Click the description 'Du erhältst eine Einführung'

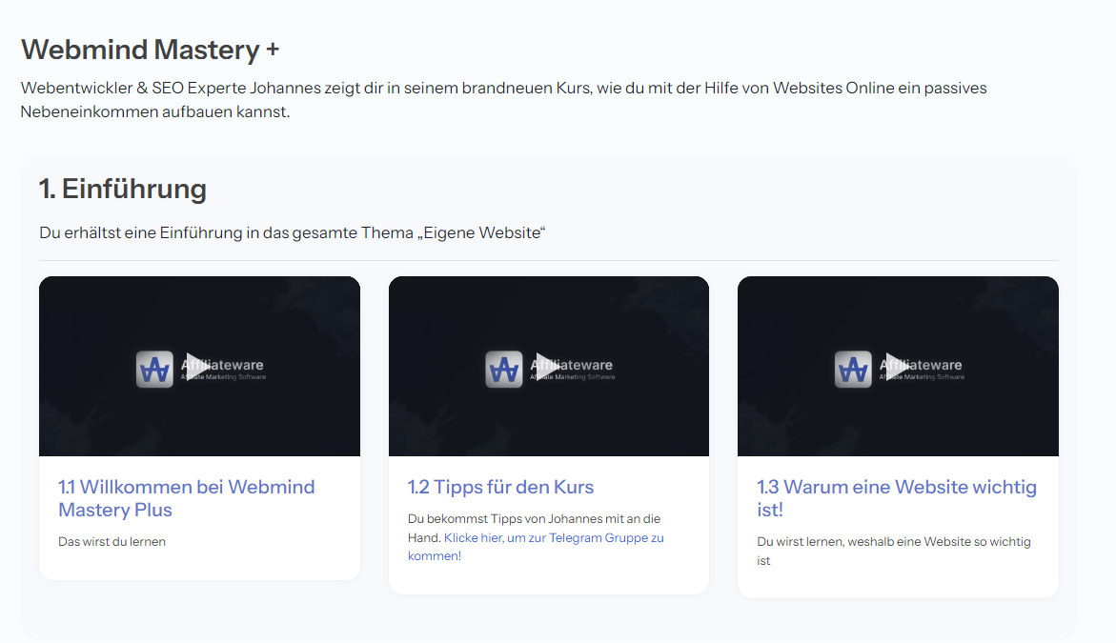point(292,232)
